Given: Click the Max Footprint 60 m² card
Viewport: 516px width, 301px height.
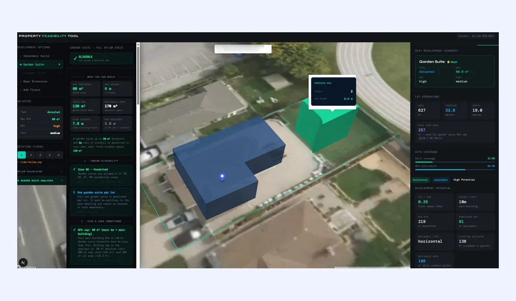Looking at the screenshot, I should pos(85,89).
